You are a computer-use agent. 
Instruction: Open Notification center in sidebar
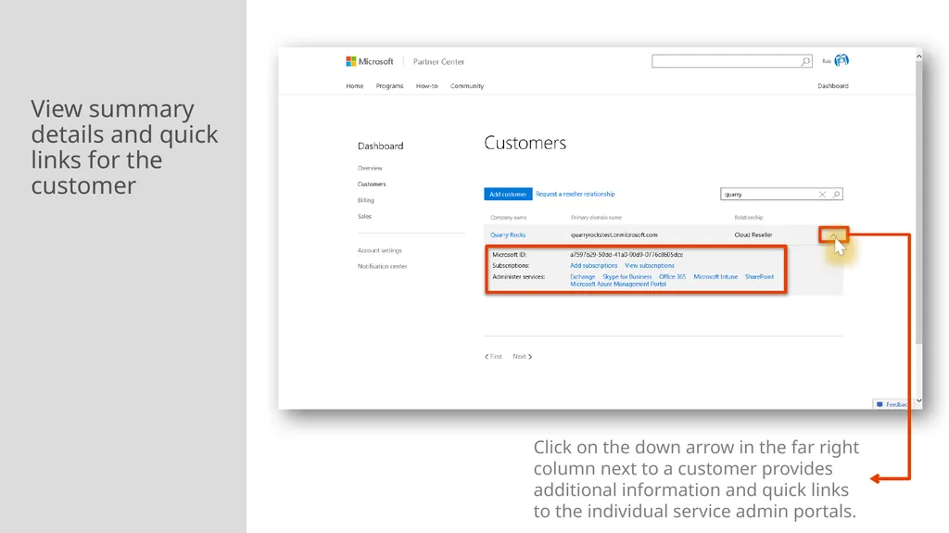coord(382,267)
